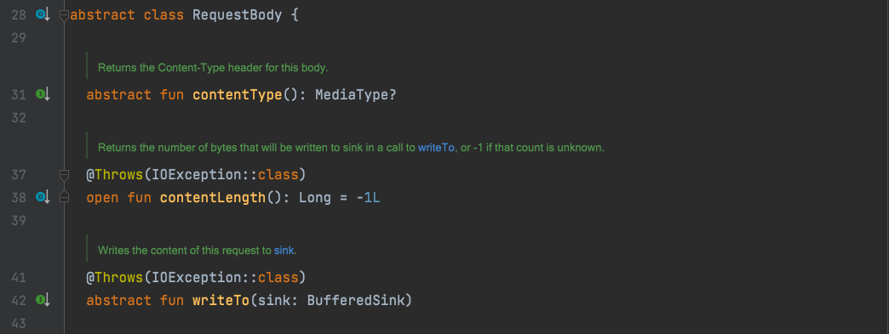Click the writeTo function name on line 42
This screenshot has height=334, width=889.
coord(221,300)
